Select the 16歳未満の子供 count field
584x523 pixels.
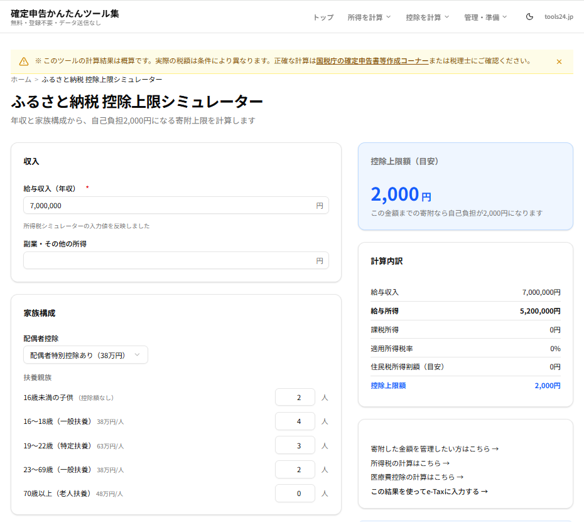click(x=295, y=398)
